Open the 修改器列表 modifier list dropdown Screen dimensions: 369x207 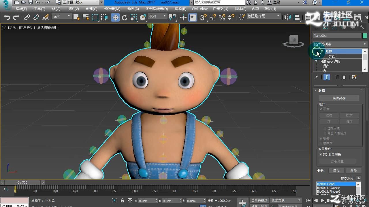(x=340, y=44)
